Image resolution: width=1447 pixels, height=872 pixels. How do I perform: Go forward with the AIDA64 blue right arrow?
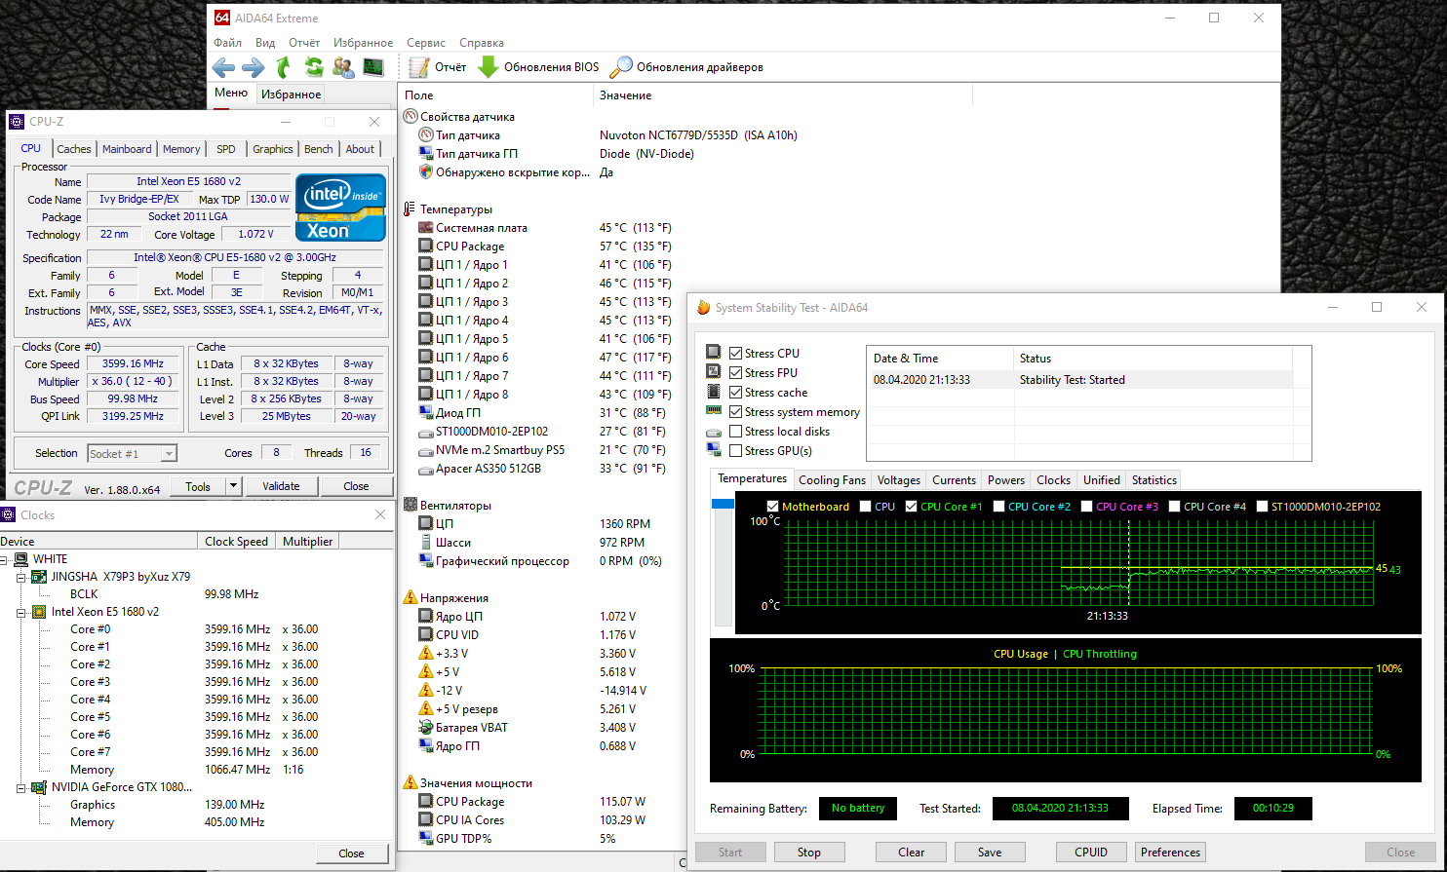coord(254,67)
